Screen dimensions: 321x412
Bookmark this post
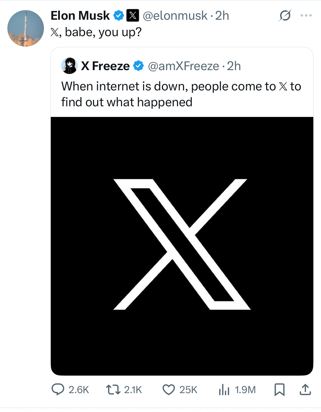279,389
